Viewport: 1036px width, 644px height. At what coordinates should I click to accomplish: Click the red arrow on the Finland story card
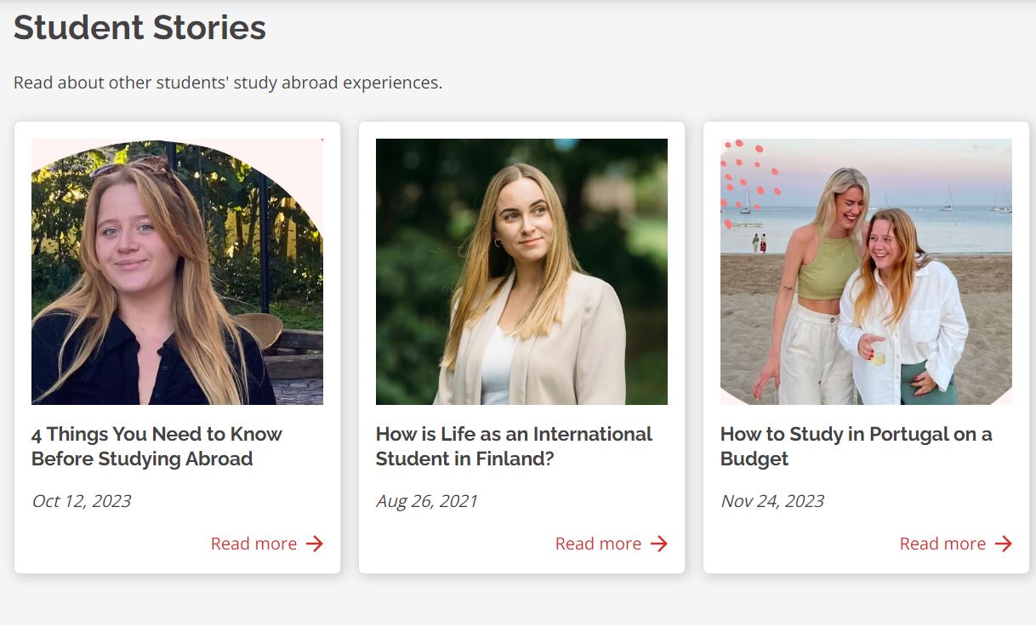click(659, 544)
